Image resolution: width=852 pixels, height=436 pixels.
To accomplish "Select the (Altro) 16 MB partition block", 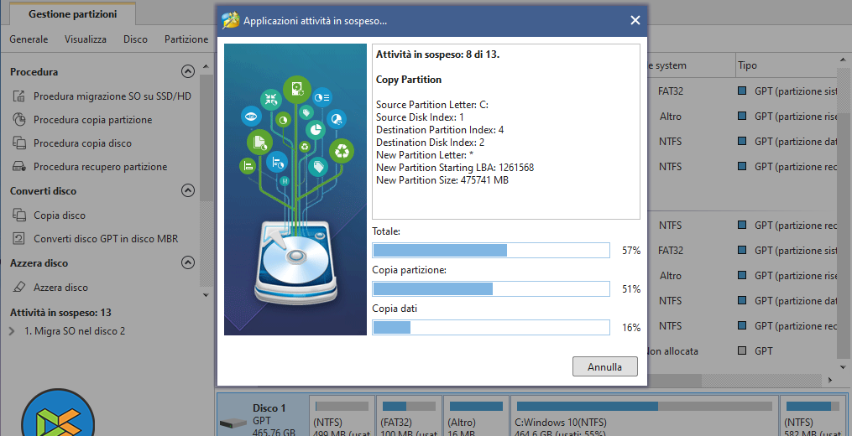I will coord(476,417).
